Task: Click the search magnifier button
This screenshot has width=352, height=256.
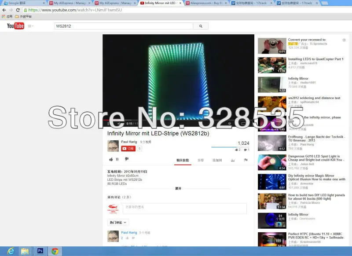Action: click(201, 26)
